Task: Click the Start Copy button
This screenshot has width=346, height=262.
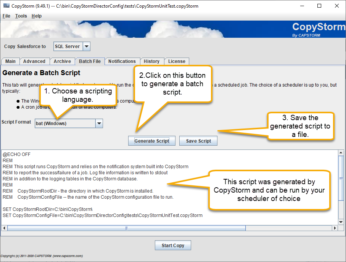Action: coord(173,246)
